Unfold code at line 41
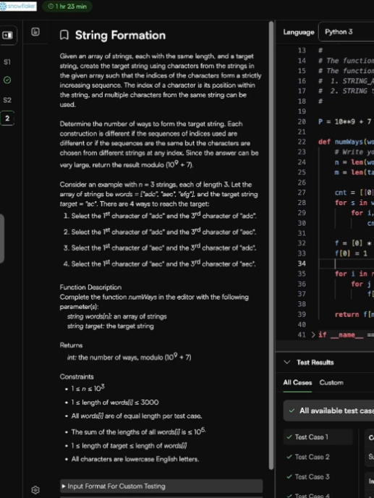374x498 pixels. 313,334
